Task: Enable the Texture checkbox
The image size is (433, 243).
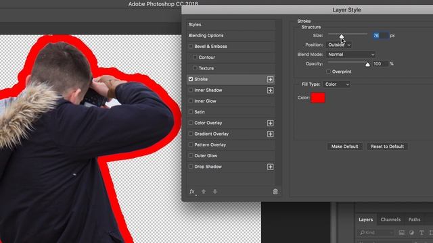Action: pyautogui.click(x=195, y=68)
